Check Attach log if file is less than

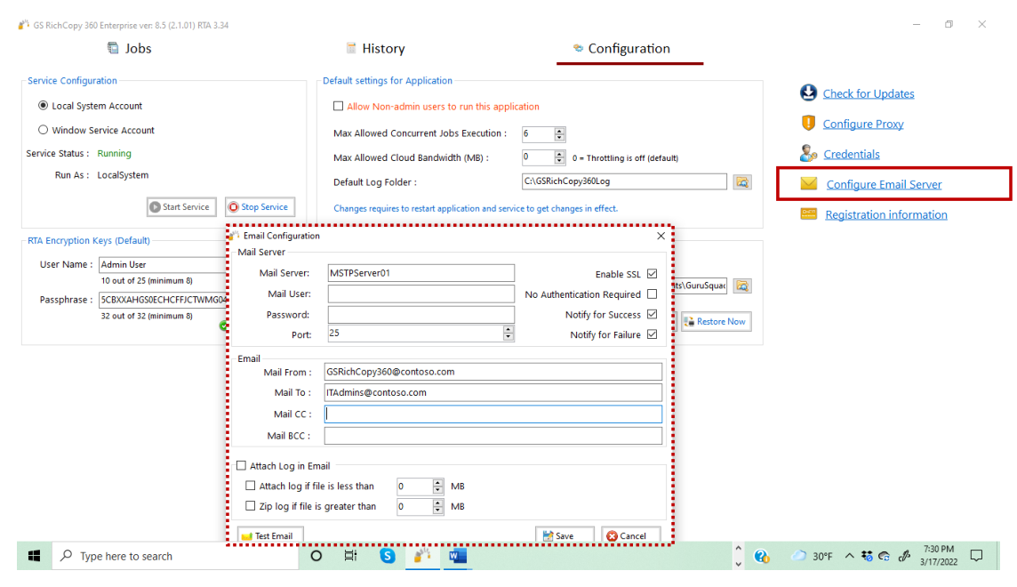[x=251, y=486]
